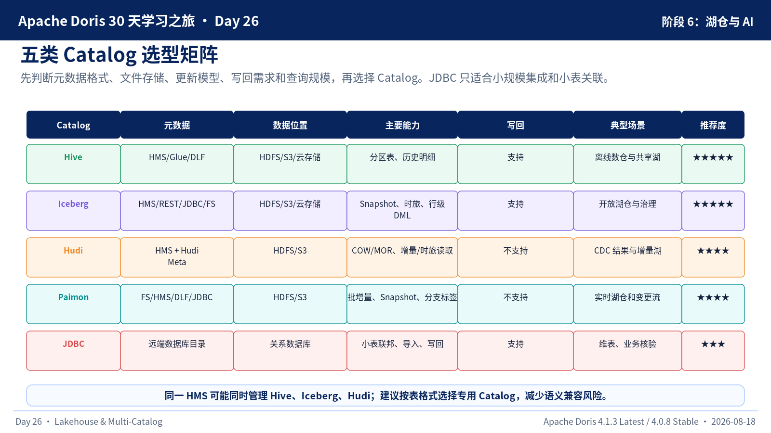Viewport: 771px width, 433px height.
Task: Click the HMS/Glue/DLF metadata cell
Action: [177, 164]
